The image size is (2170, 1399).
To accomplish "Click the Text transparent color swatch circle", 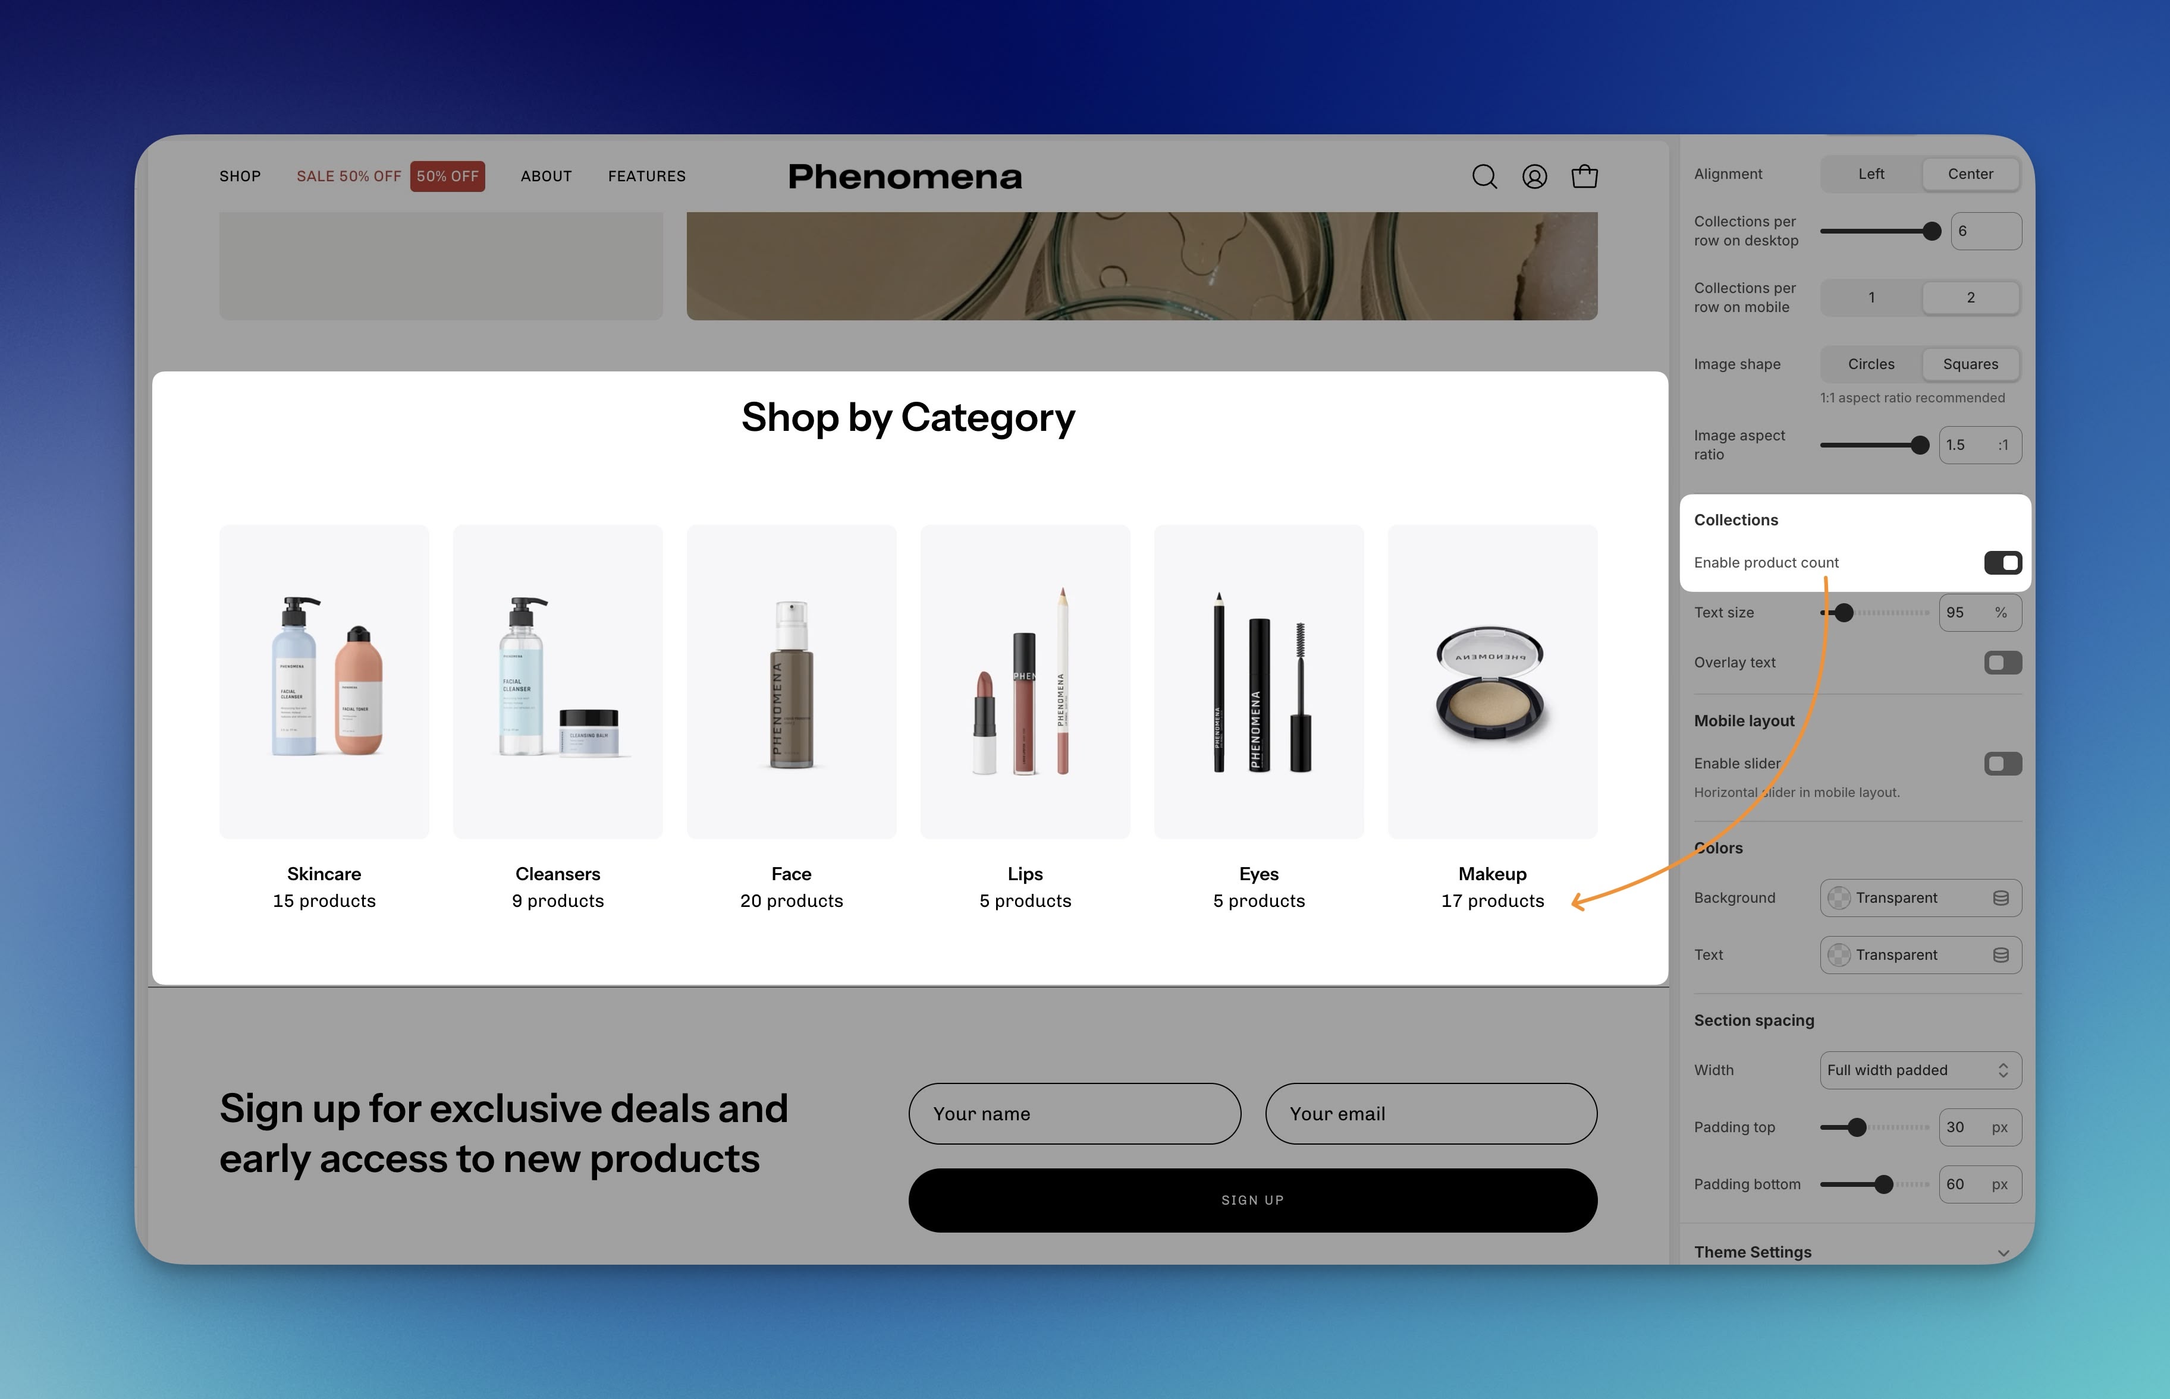I will click(x=1839, y=955).
